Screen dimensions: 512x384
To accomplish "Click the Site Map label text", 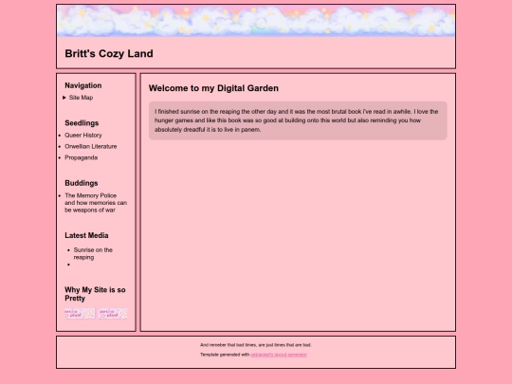I will tap(81, 98).
